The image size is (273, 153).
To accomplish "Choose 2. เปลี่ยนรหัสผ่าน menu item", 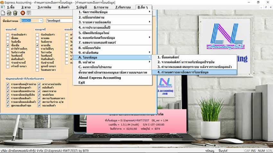I will pyautogui.click(x=112, y=17).
